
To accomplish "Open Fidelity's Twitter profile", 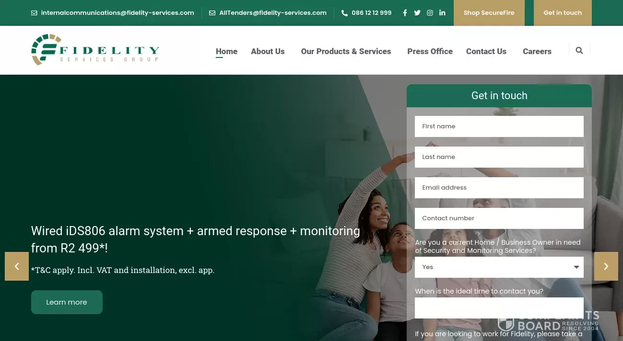I will click(417, 13).
